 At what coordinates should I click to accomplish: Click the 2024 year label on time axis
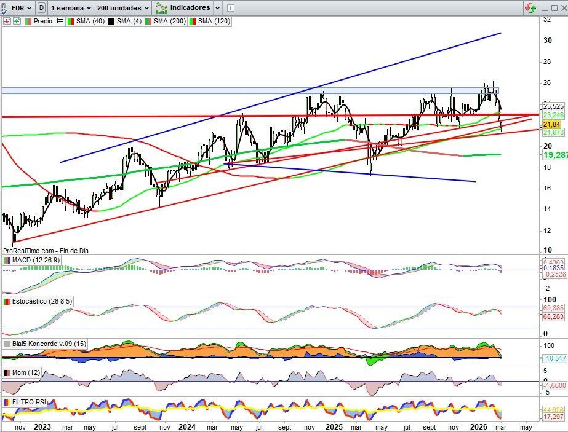[187, 427]
